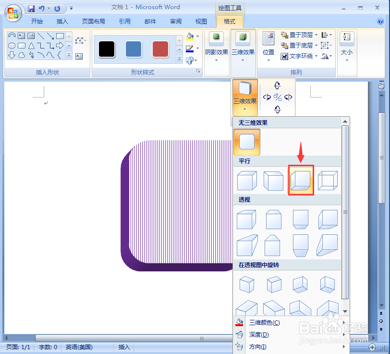Open the 引用 tab

click(124, 22)
